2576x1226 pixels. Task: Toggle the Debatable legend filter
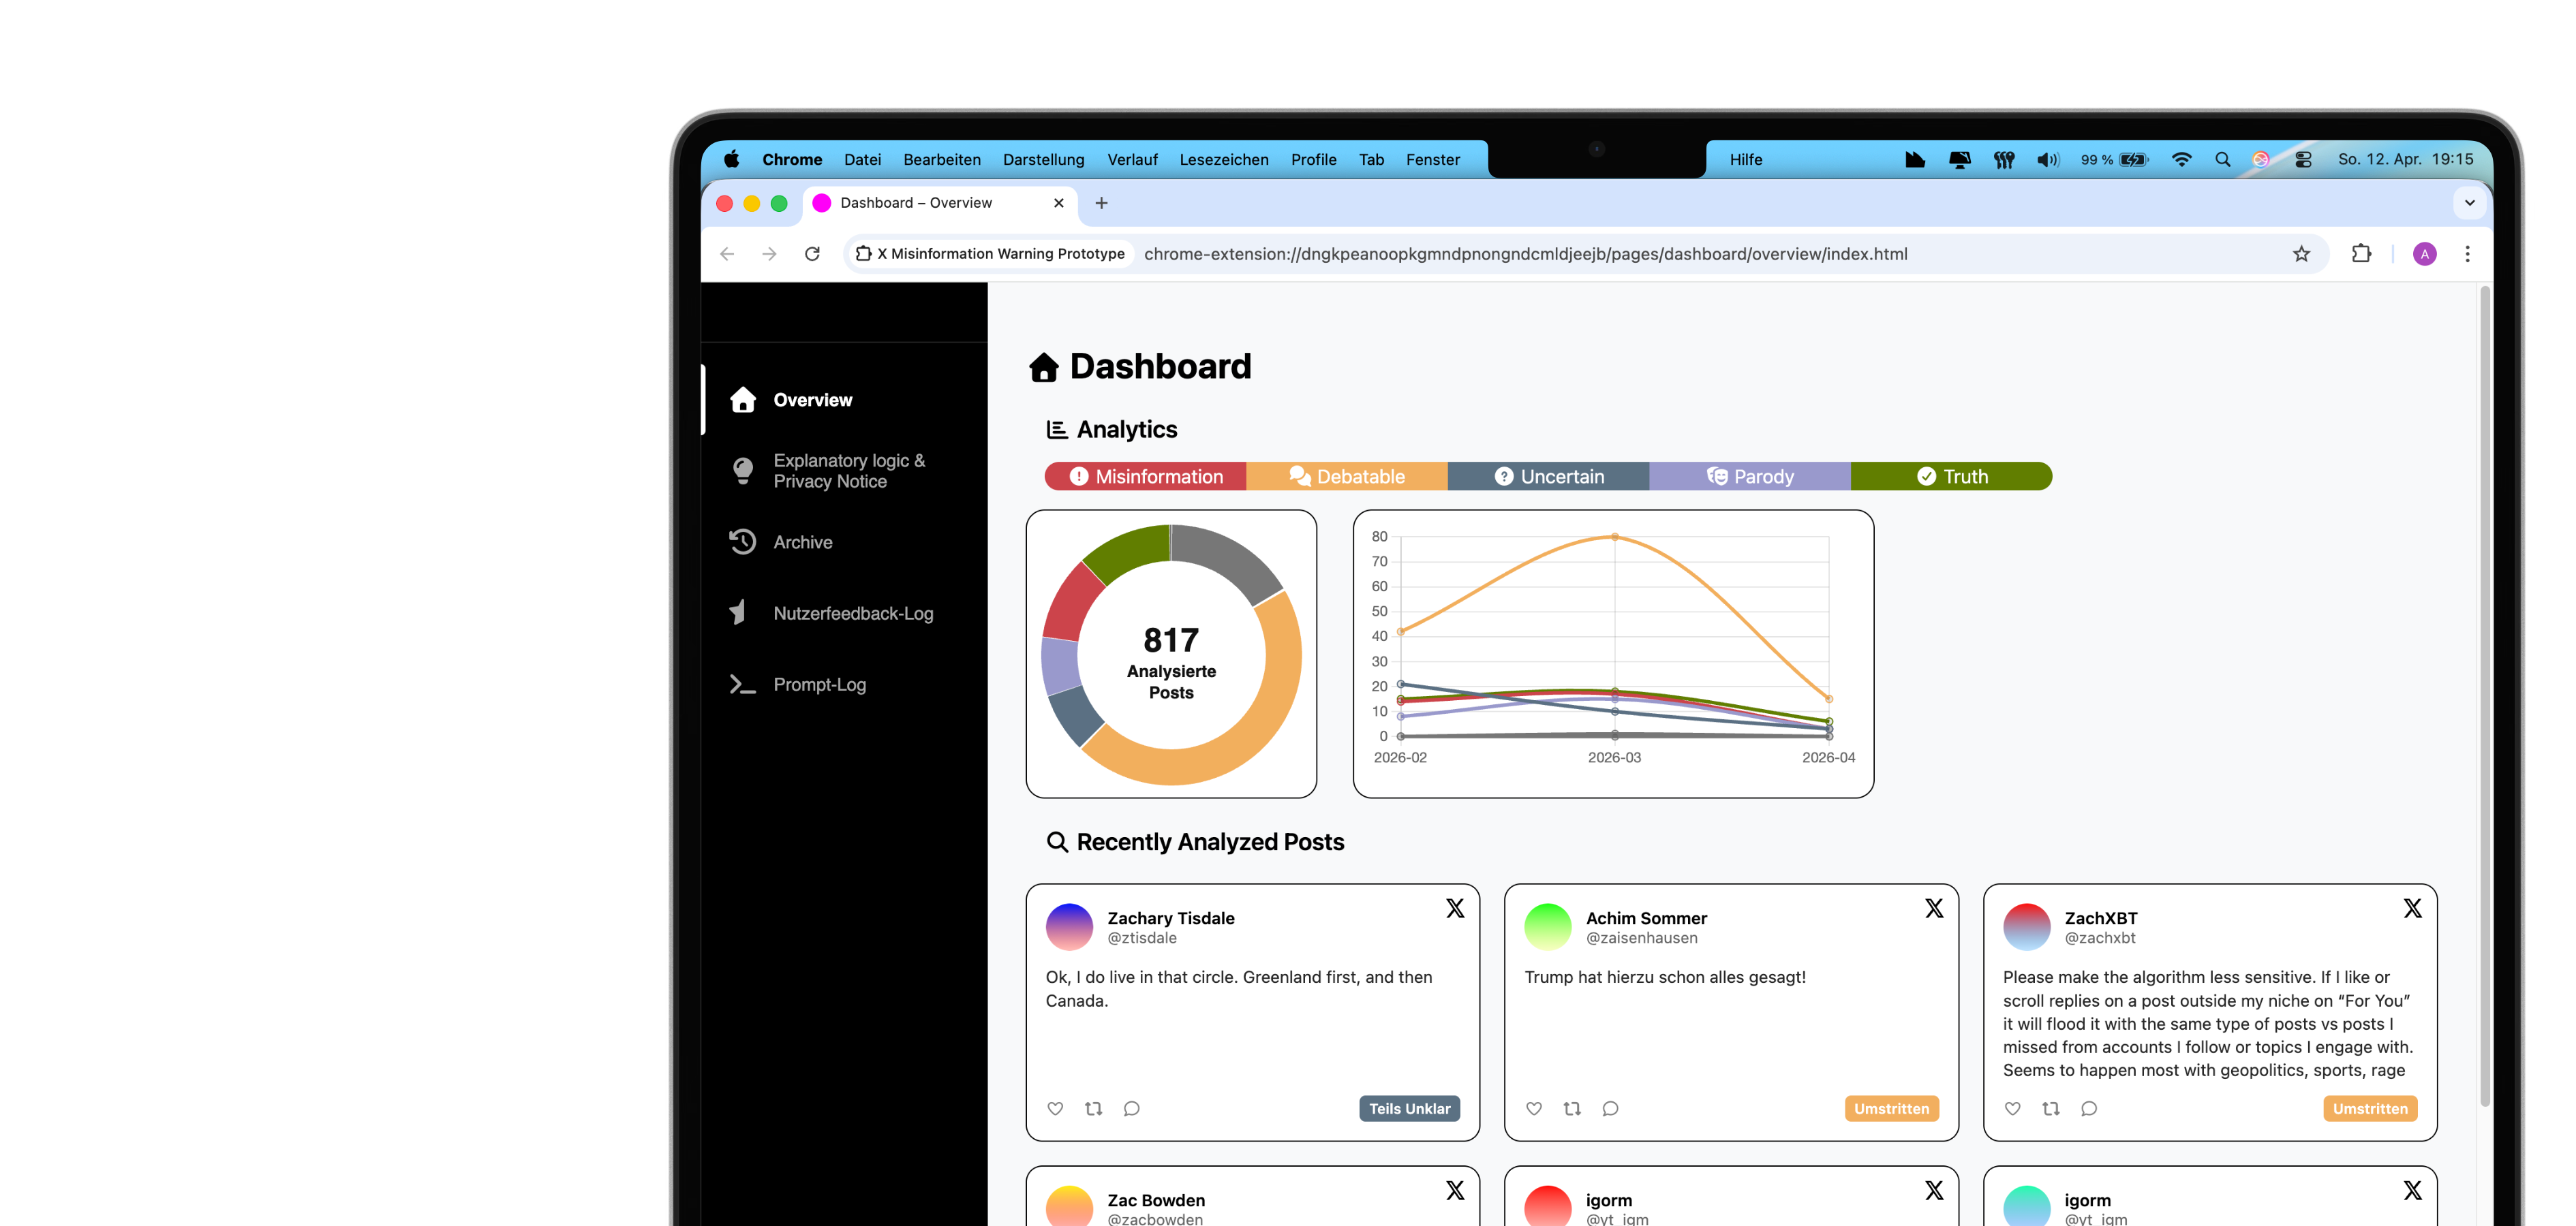pos(1346,477)
